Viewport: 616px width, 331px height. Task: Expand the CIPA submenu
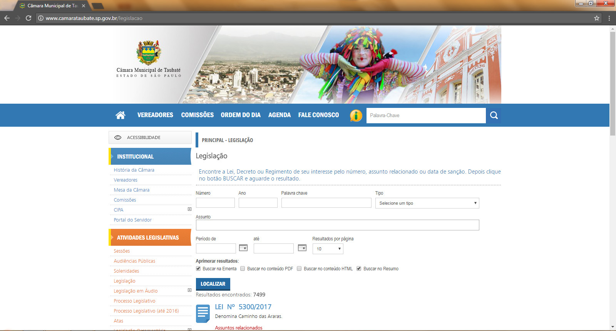(189, 209)
